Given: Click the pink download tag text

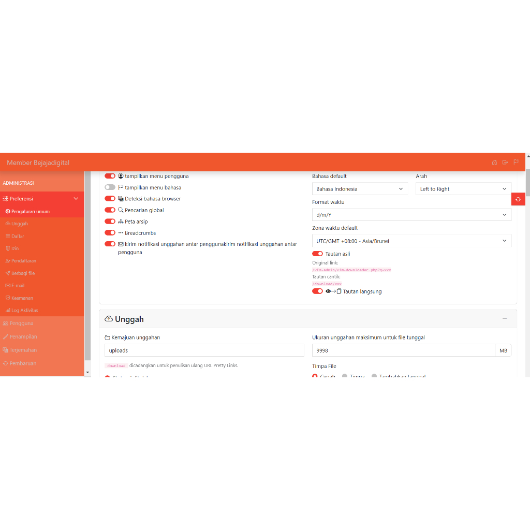Looking at the screenshot, I should point(116,366).
